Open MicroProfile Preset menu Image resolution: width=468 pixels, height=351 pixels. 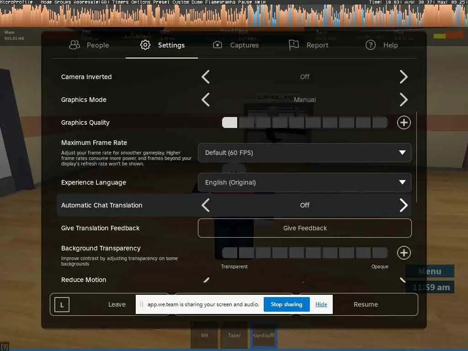pyautogui.click(x=161, y=2)
